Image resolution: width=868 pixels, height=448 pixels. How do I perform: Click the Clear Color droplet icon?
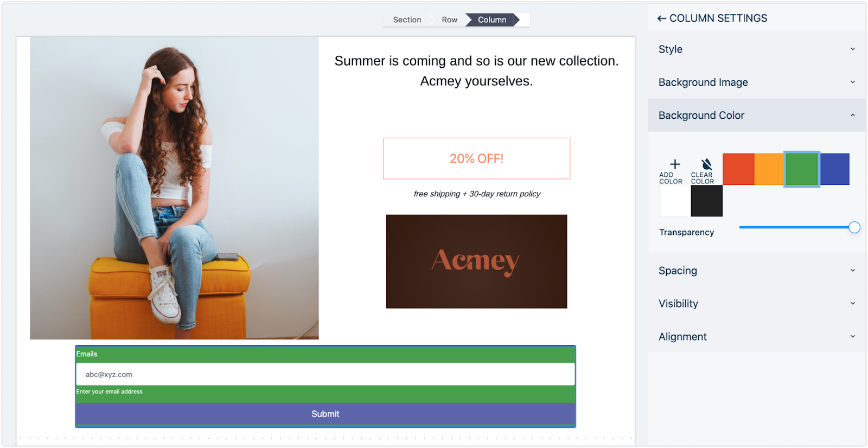click(706, 164)
